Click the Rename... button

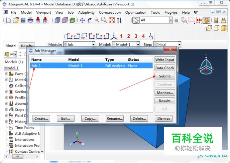(115, 118)
